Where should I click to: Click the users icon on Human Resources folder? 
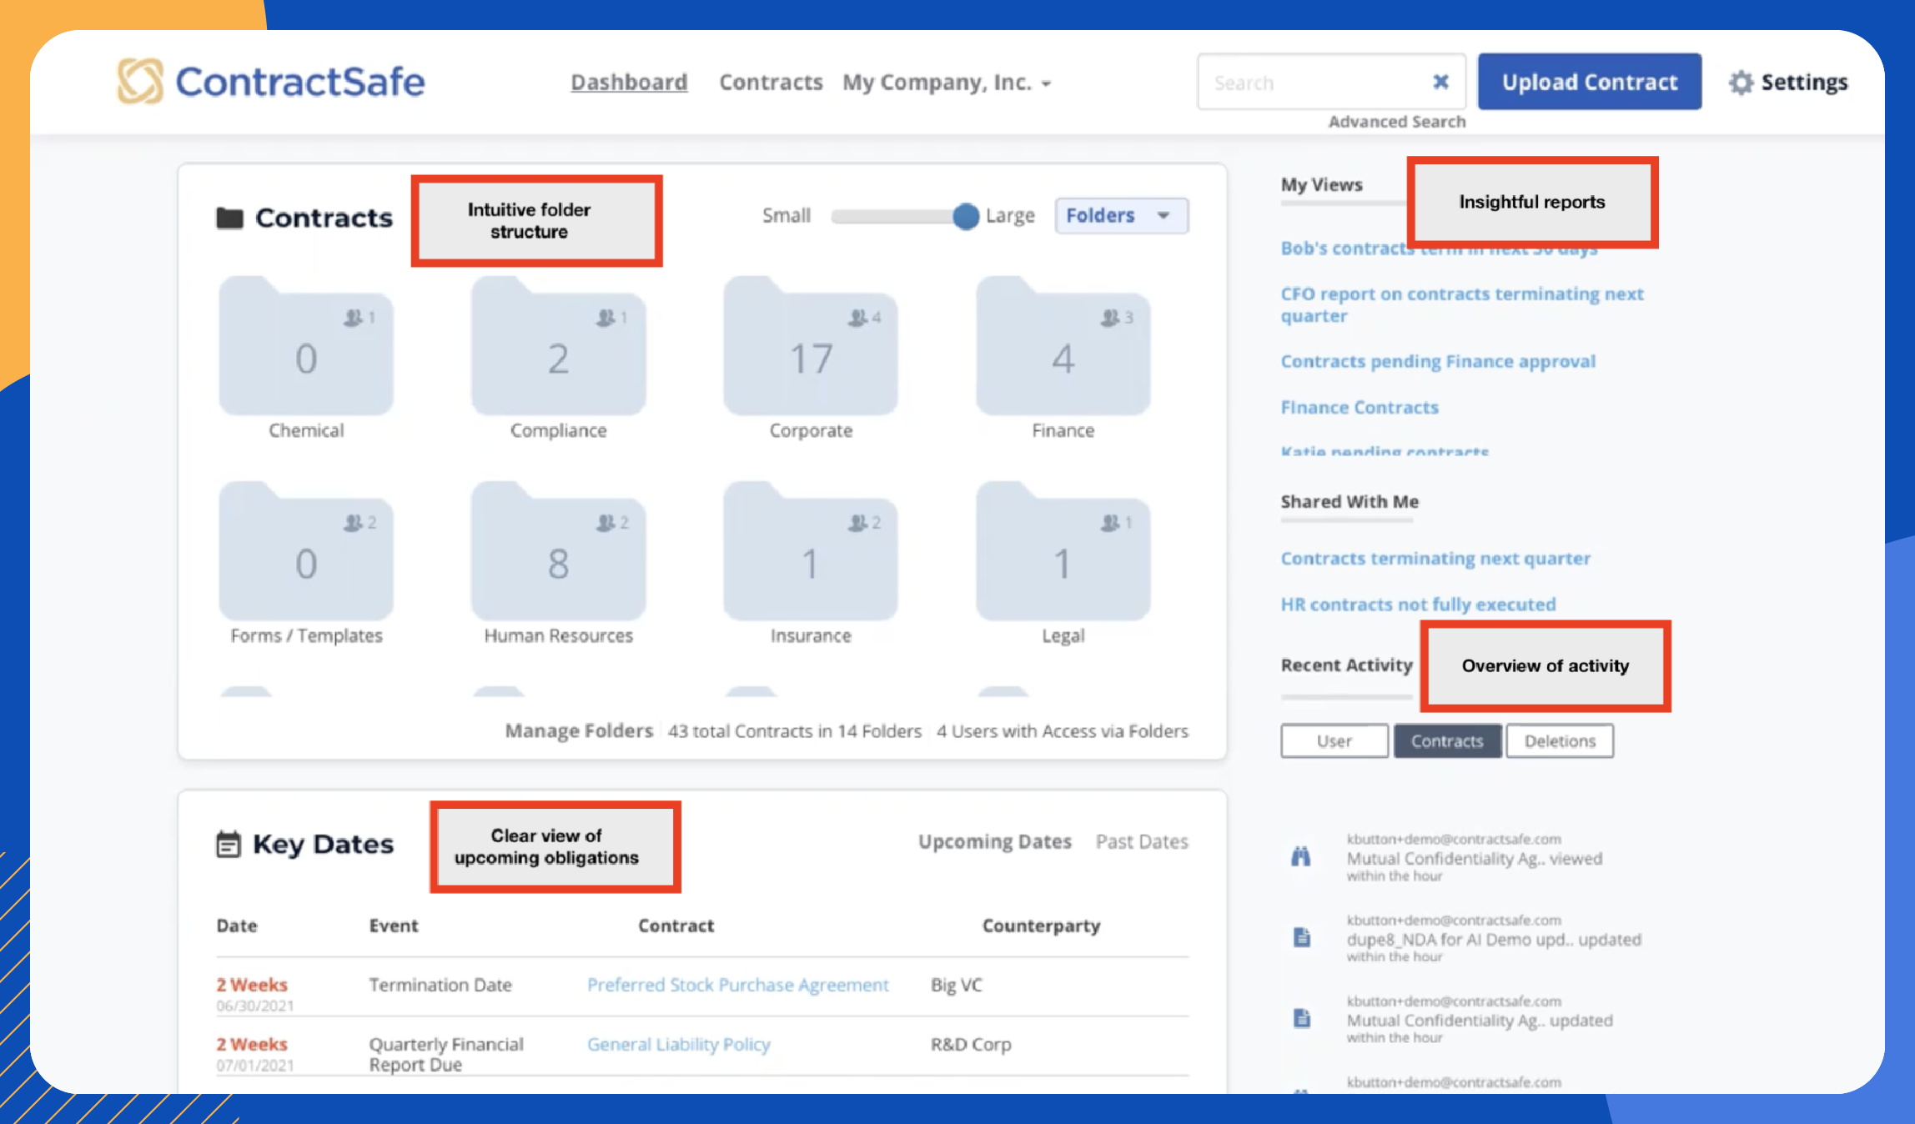606,523
